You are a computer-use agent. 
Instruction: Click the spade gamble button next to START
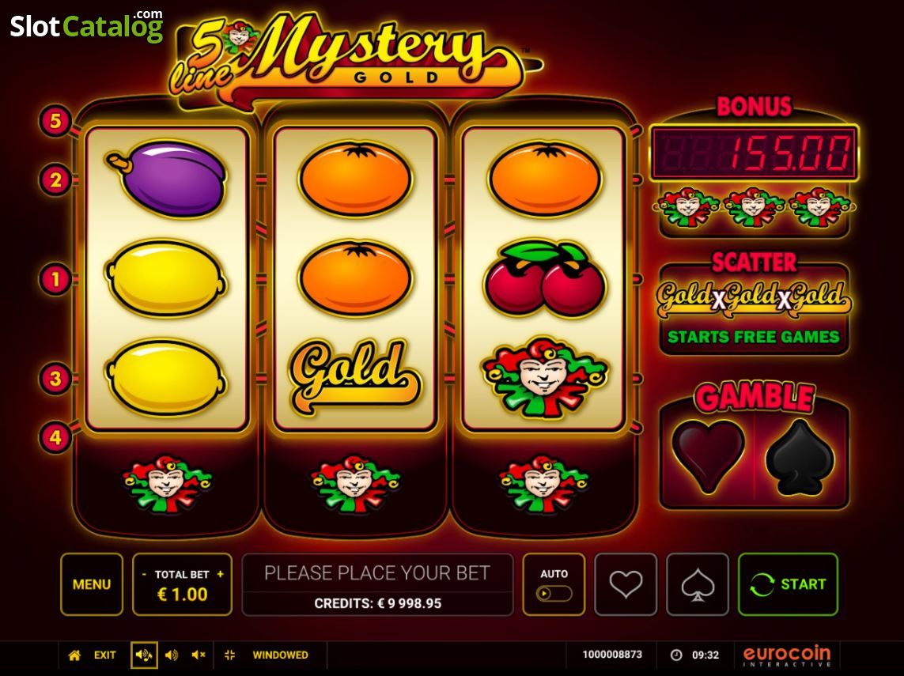click(x=698, y=584)
